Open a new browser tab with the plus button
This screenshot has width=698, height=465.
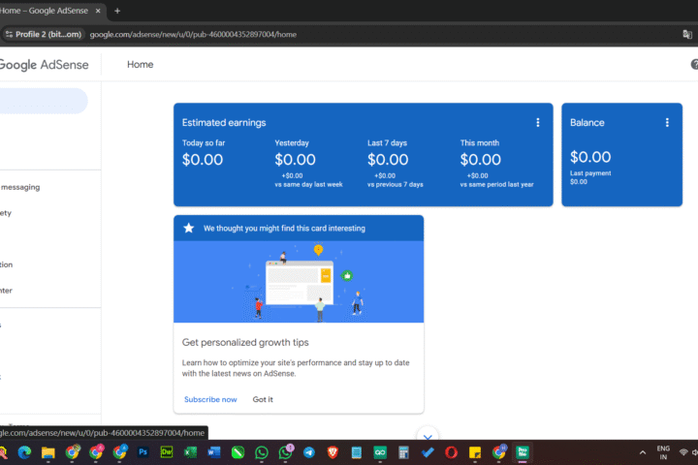[117, 11]
